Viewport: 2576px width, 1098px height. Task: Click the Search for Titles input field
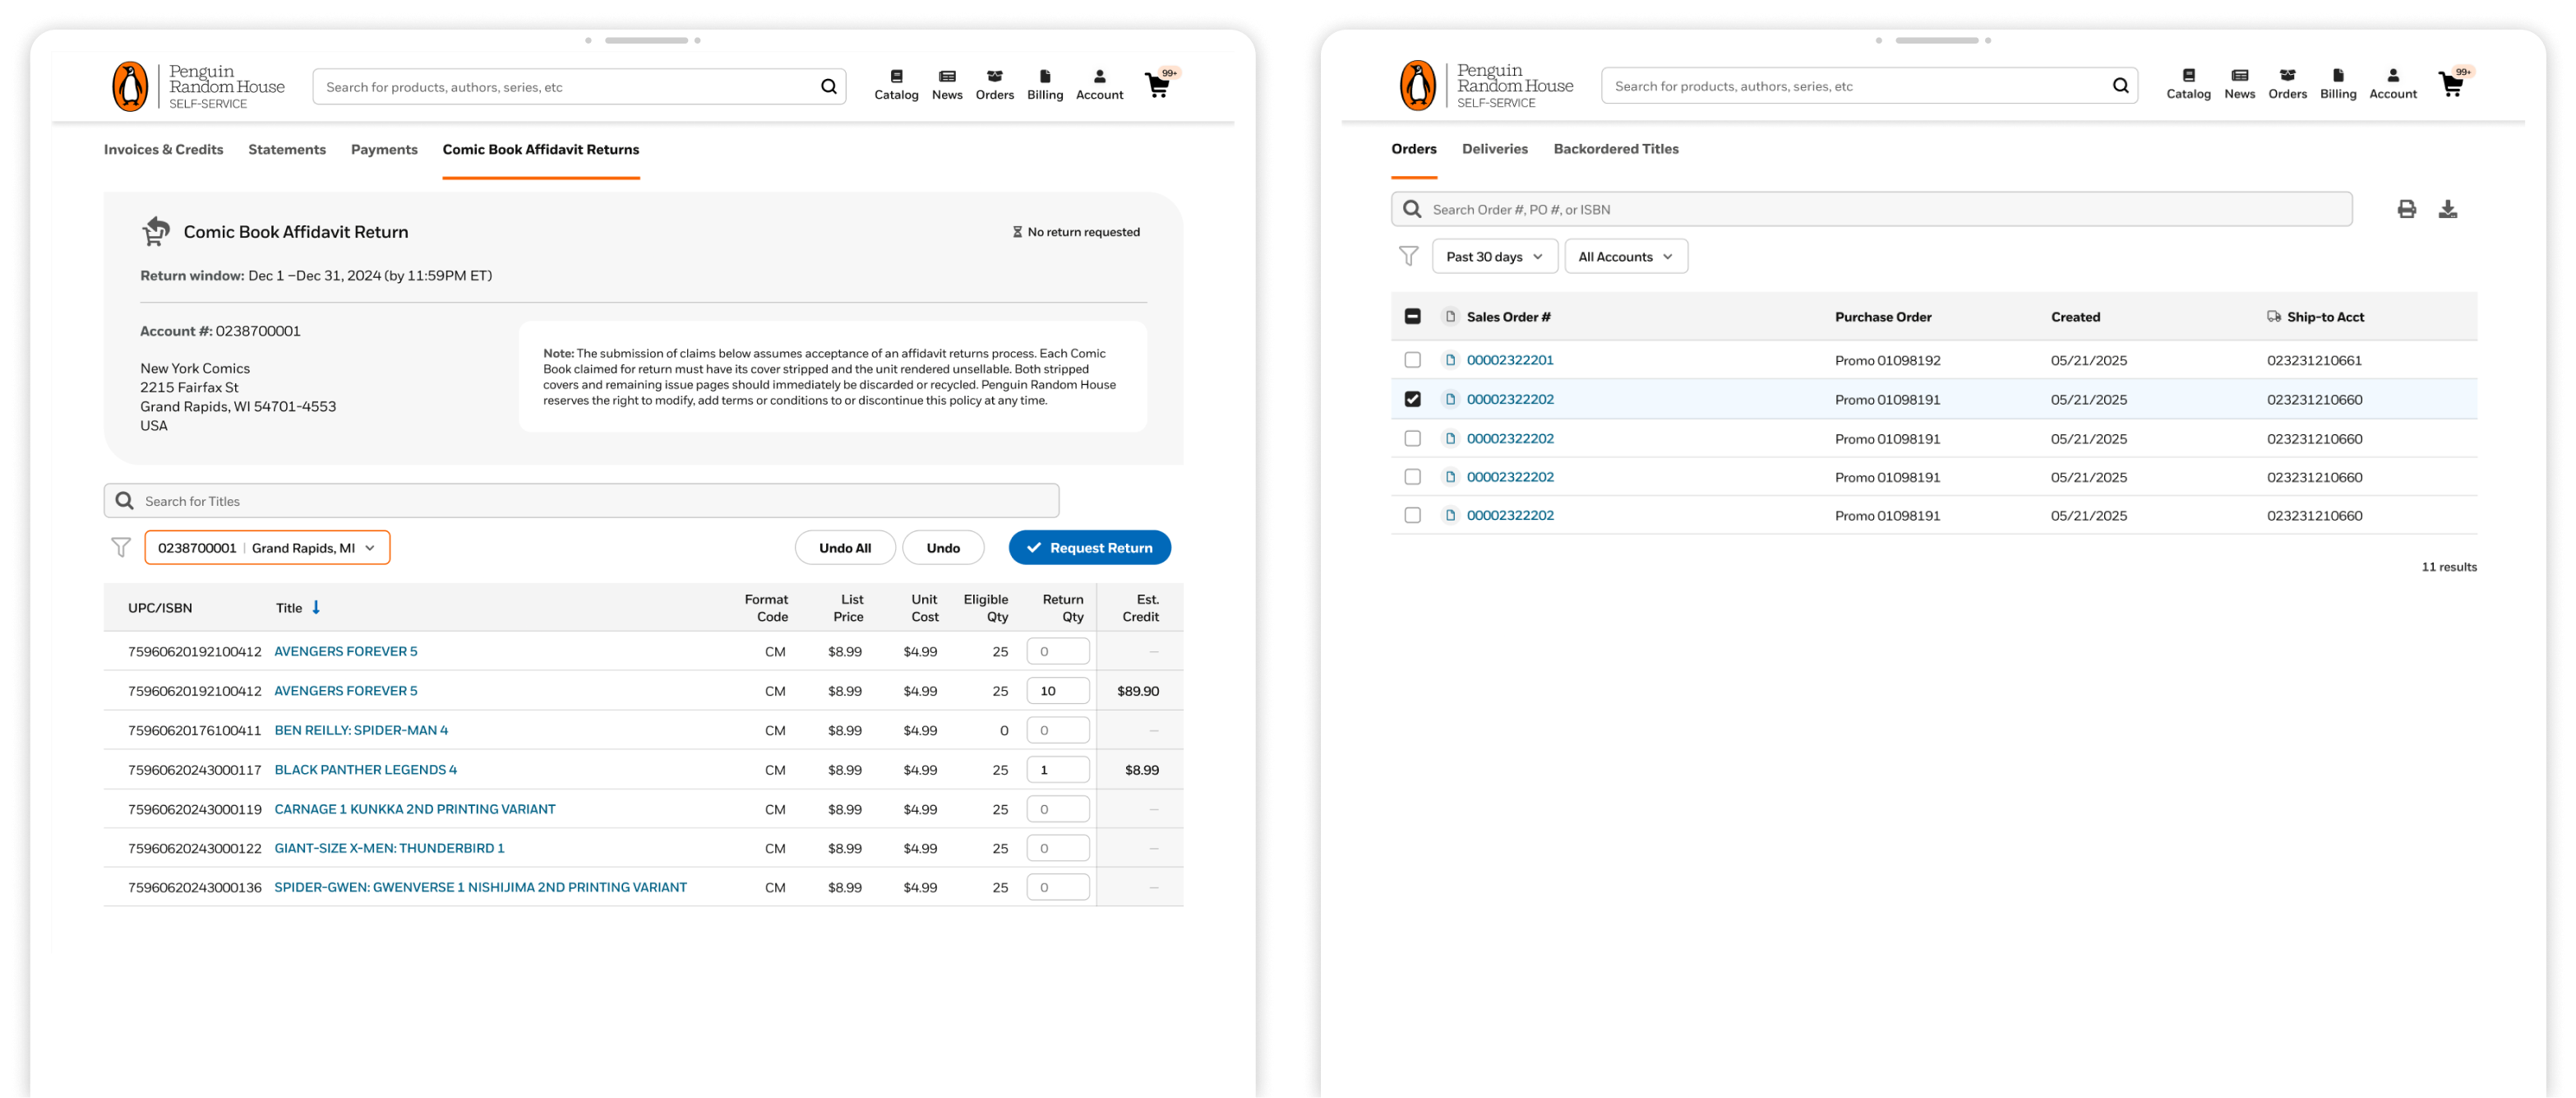click(581, 500)
